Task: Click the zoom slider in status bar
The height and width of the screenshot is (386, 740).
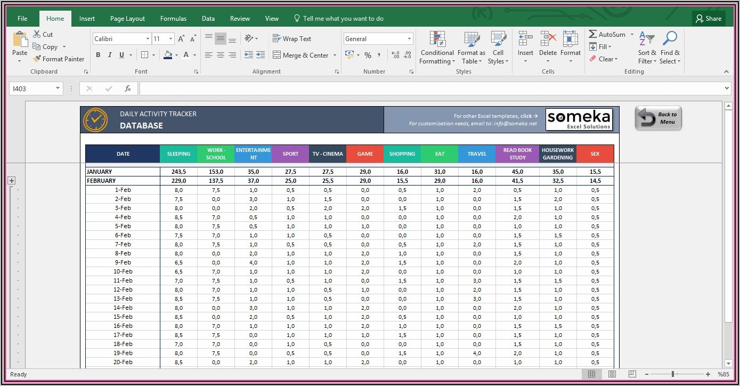Action: coord(673,374)
